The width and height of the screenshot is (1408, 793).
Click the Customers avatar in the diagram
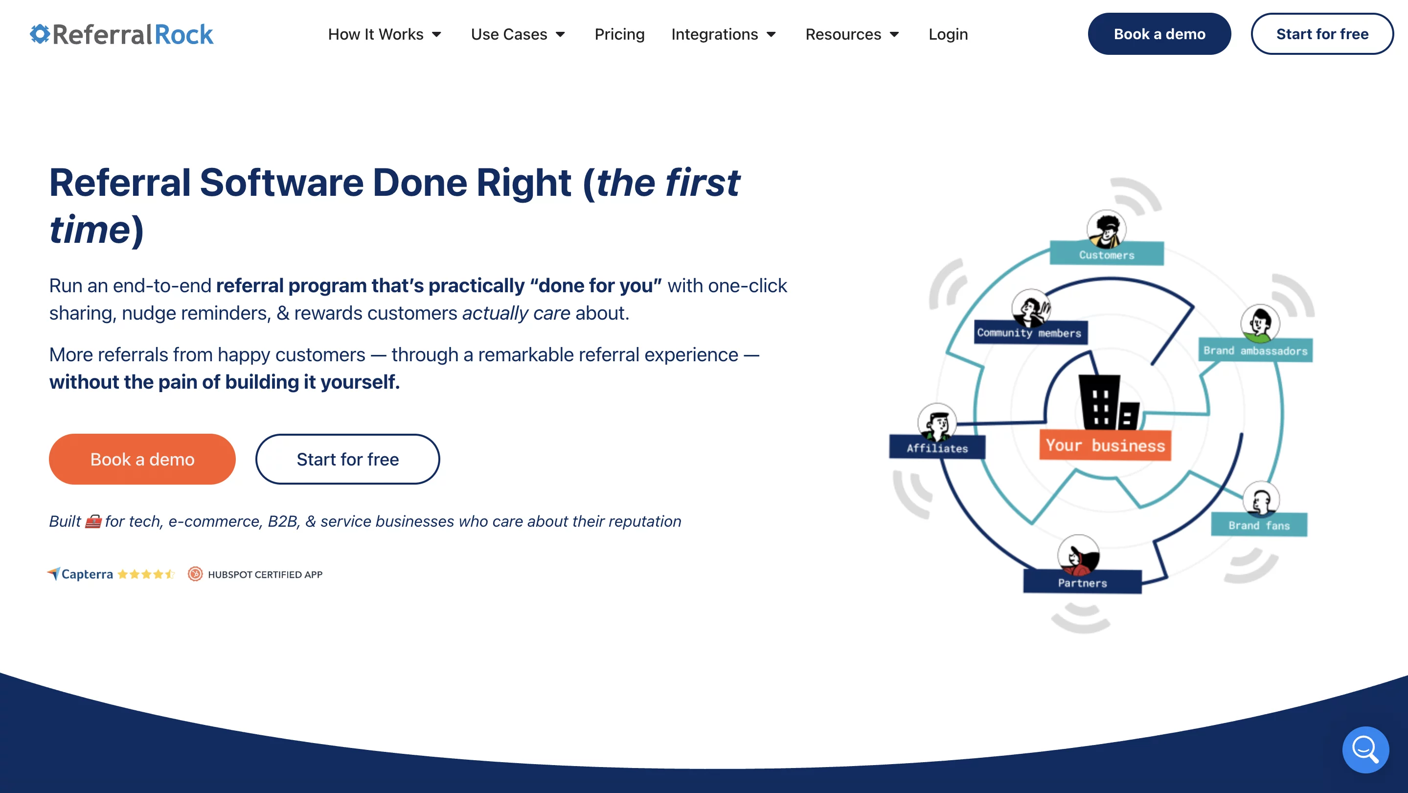pos(1106,230)
